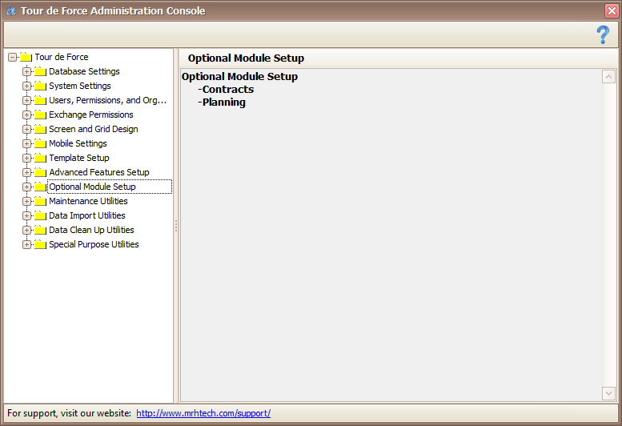This screenshot has height=426, width=622.
Task: Click the Users, Permissions, and Org folder icon
Action: point(41,100)
